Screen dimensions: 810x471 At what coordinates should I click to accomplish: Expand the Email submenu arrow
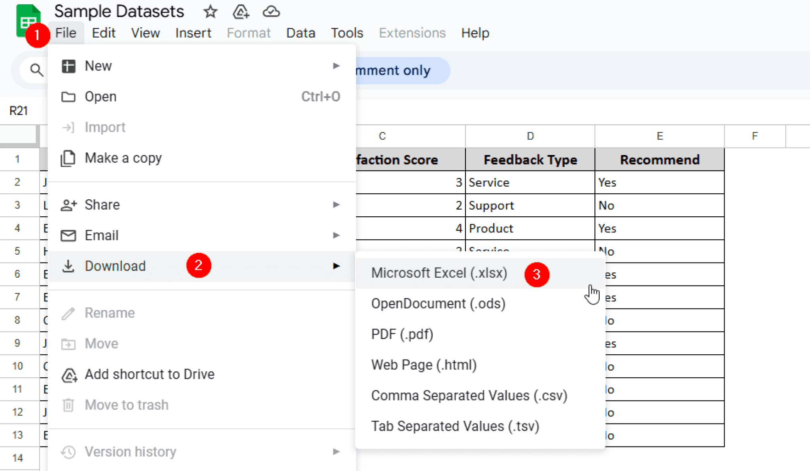336,235
